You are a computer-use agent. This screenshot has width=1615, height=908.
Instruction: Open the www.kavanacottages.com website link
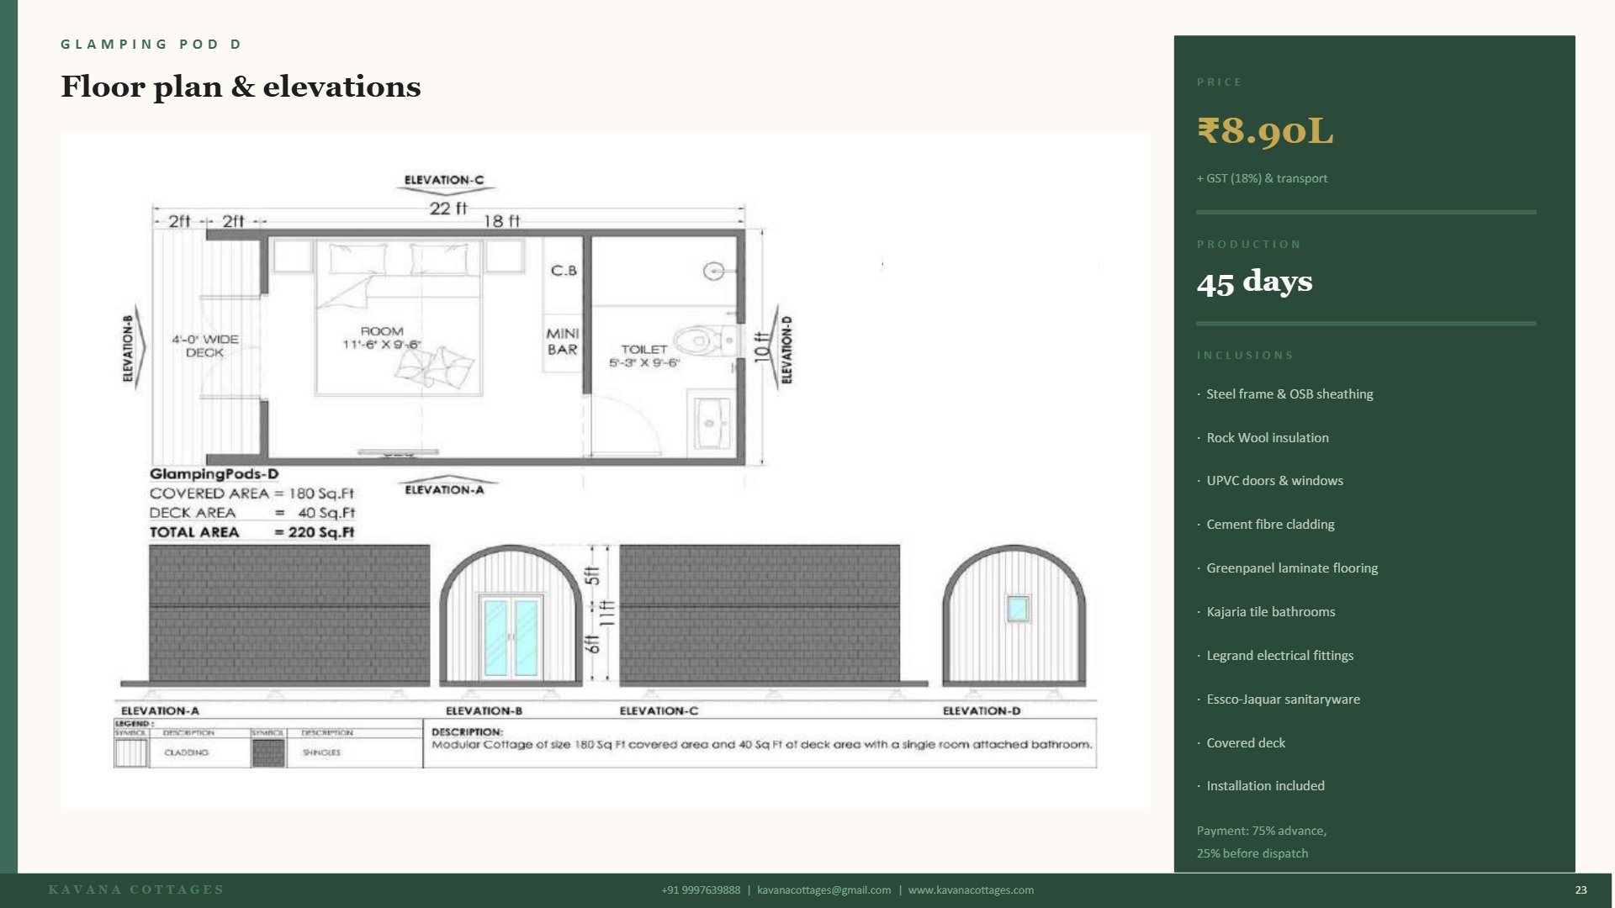point(971,890)
